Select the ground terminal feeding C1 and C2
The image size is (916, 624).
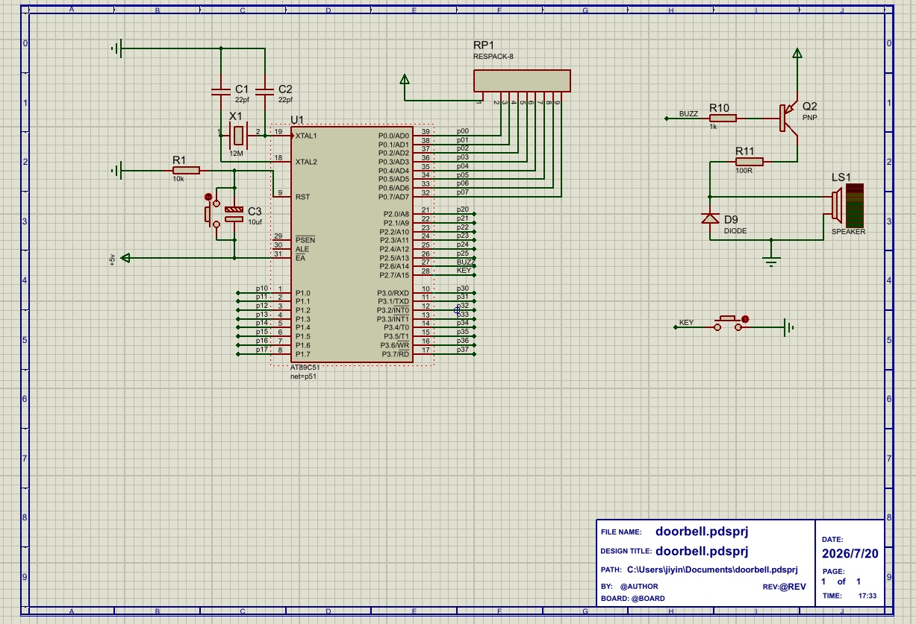116,49
